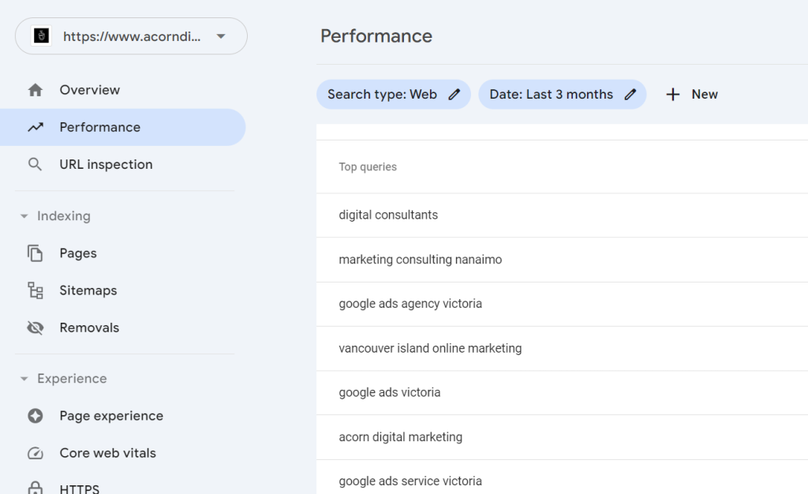Select query 'google ads service victoria'

click(x=410, y=481)
